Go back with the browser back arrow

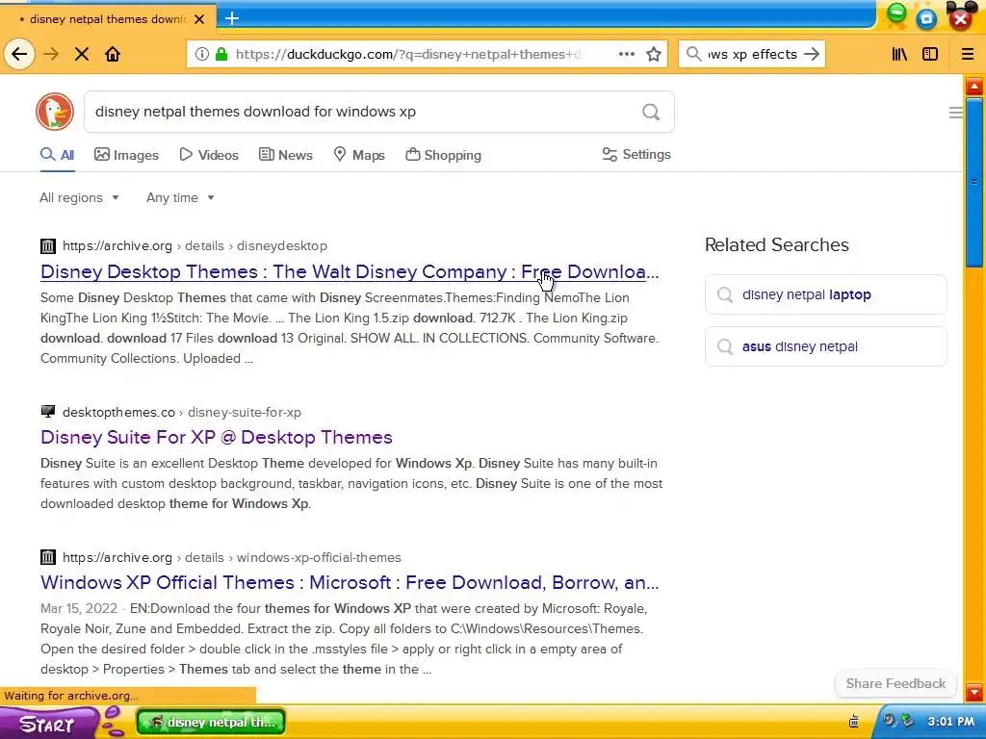[x=19, y=54]
